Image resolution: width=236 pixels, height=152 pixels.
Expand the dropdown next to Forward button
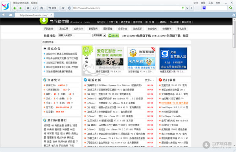(23, 8)
